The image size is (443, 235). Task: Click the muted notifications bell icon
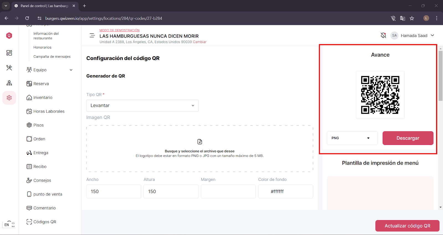(x=383, y=35)
